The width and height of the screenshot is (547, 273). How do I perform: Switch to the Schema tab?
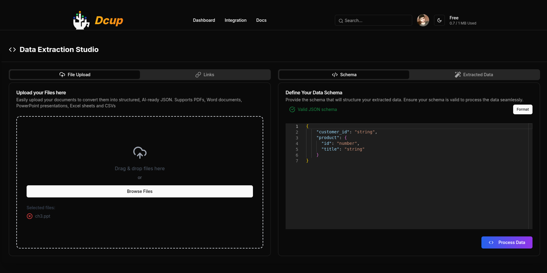point(344,75)
